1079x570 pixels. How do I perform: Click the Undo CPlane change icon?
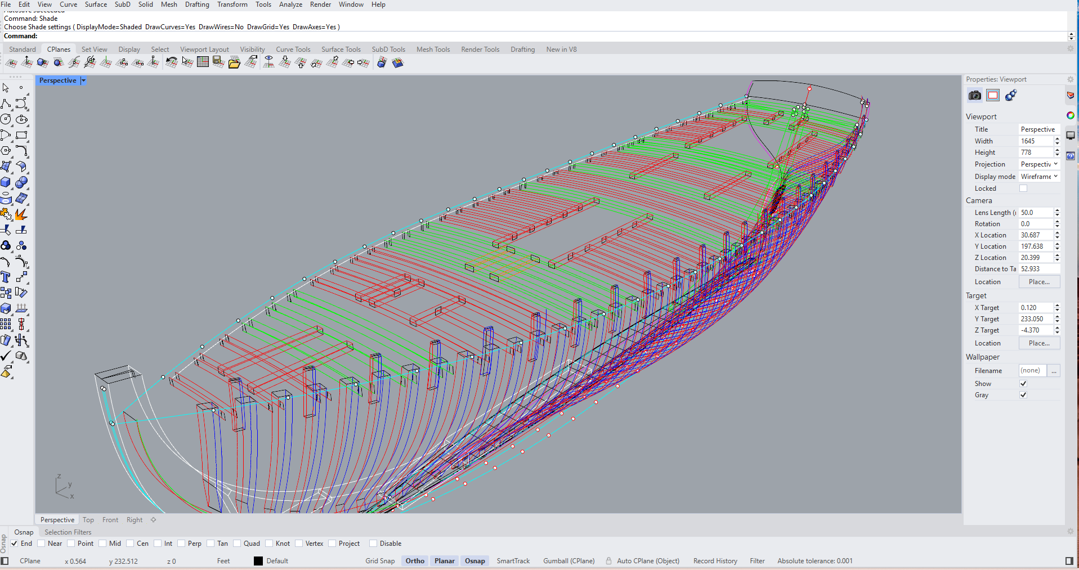[x=171, y=62]
